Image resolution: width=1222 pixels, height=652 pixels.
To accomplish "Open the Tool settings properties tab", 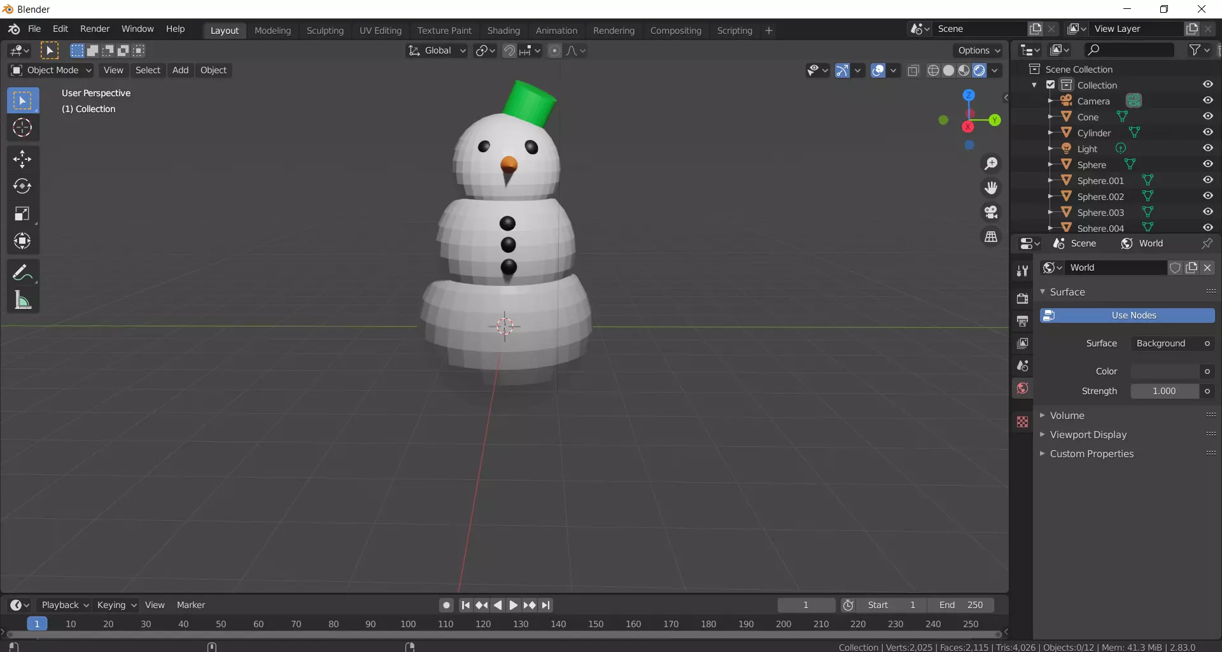I will click(1022, 271).
